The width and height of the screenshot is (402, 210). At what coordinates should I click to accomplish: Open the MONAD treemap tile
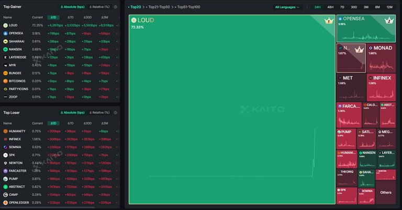(x=381, y=58)
